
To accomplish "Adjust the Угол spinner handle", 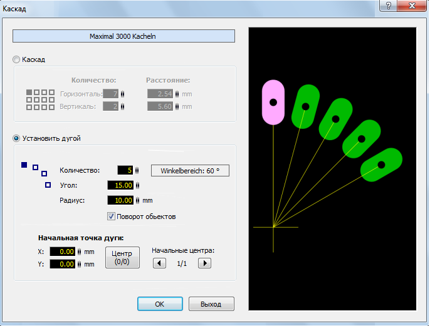I will pos(137,185).
